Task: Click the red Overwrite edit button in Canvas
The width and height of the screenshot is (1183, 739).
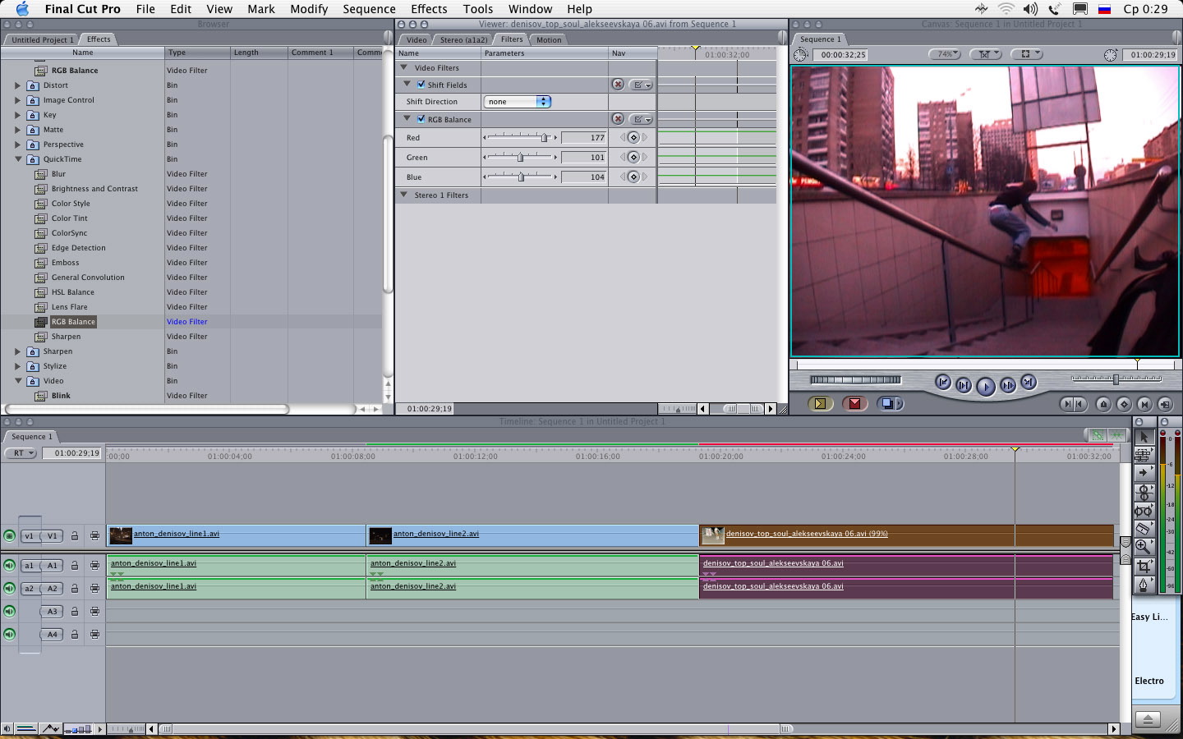Action: 854,403
